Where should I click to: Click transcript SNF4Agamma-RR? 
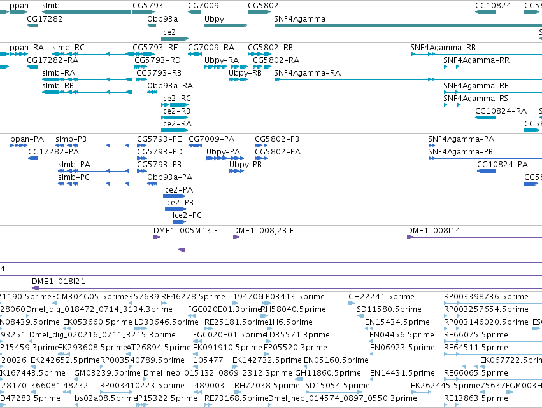pyautogui.click(x=492, y=67)
